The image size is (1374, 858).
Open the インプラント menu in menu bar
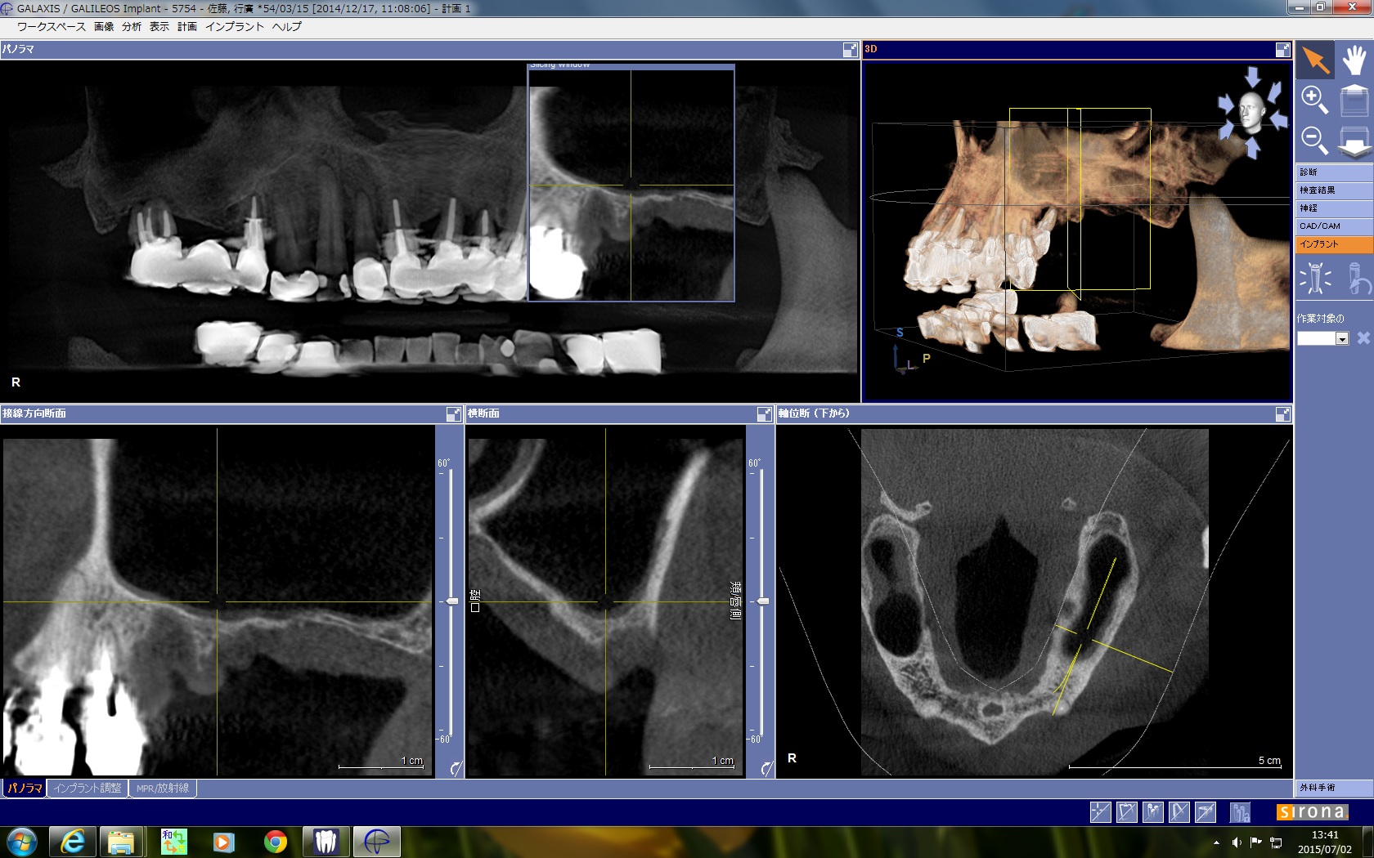235,26
